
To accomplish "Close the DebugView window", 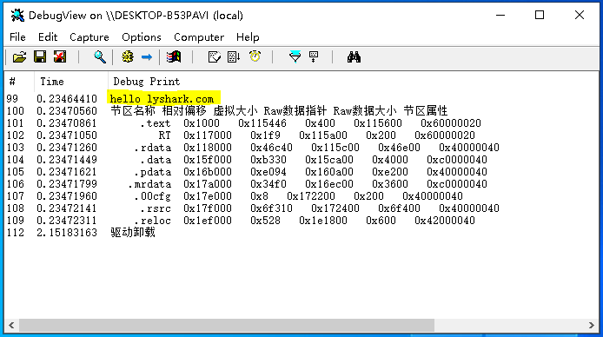I will (580, 16).
